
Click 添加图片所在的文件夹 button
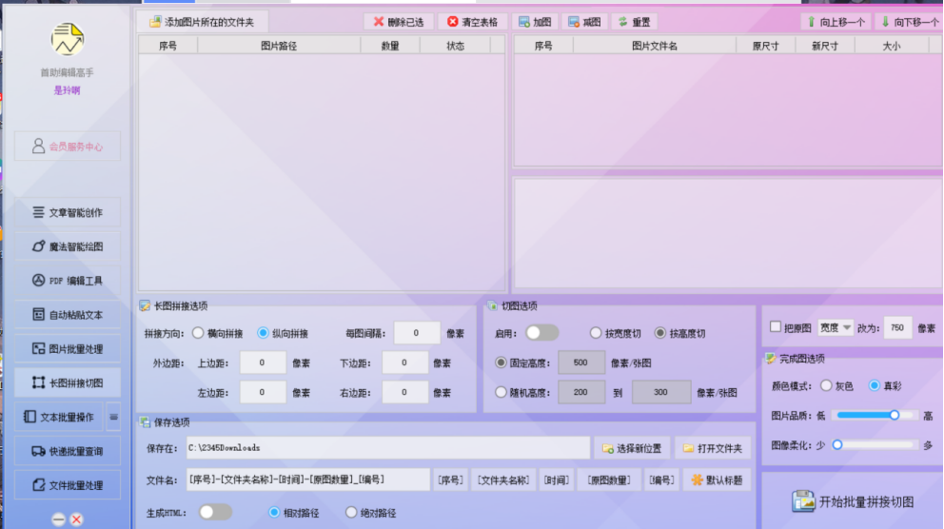202,22
